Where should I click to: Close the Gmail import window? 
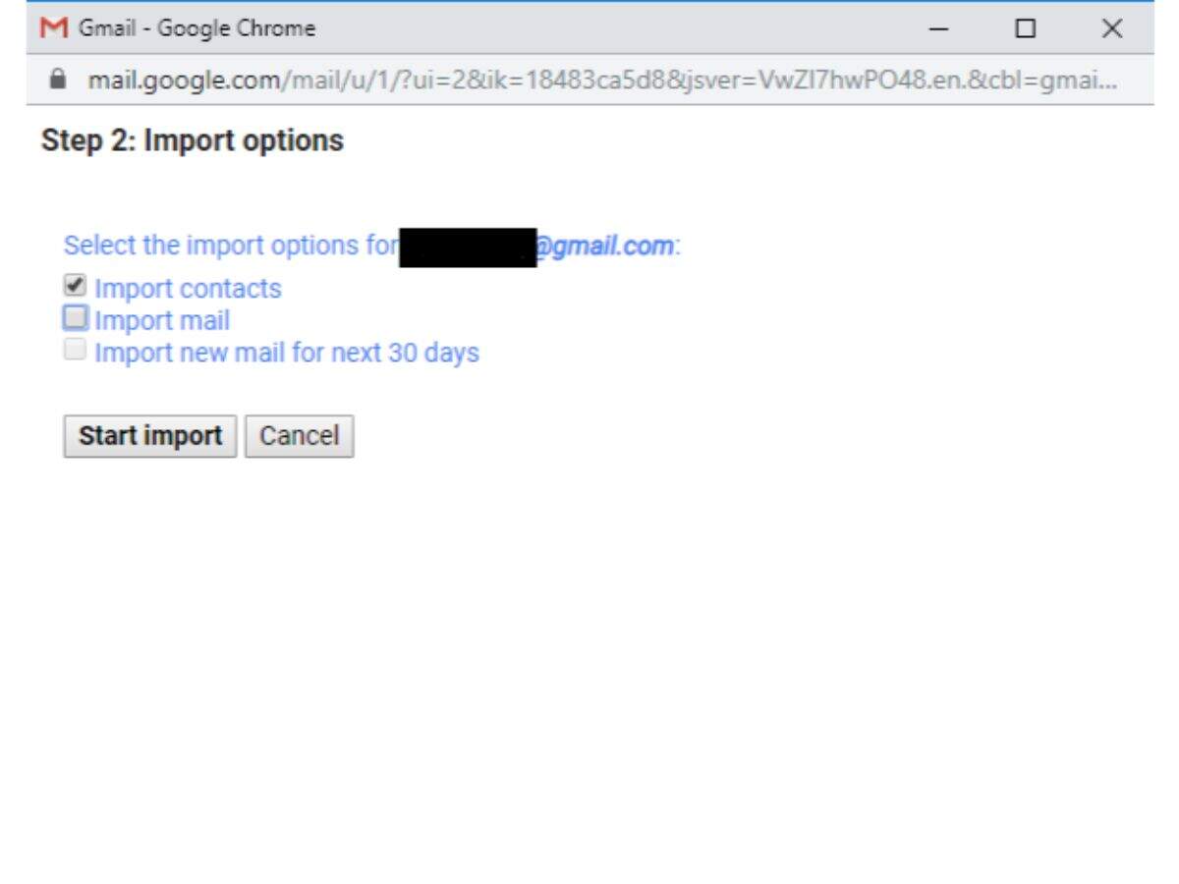click(x=1111, y=28)
